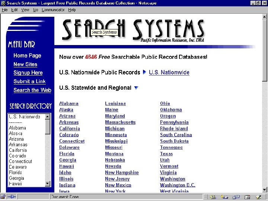Click the component bar grip handle

205,197
